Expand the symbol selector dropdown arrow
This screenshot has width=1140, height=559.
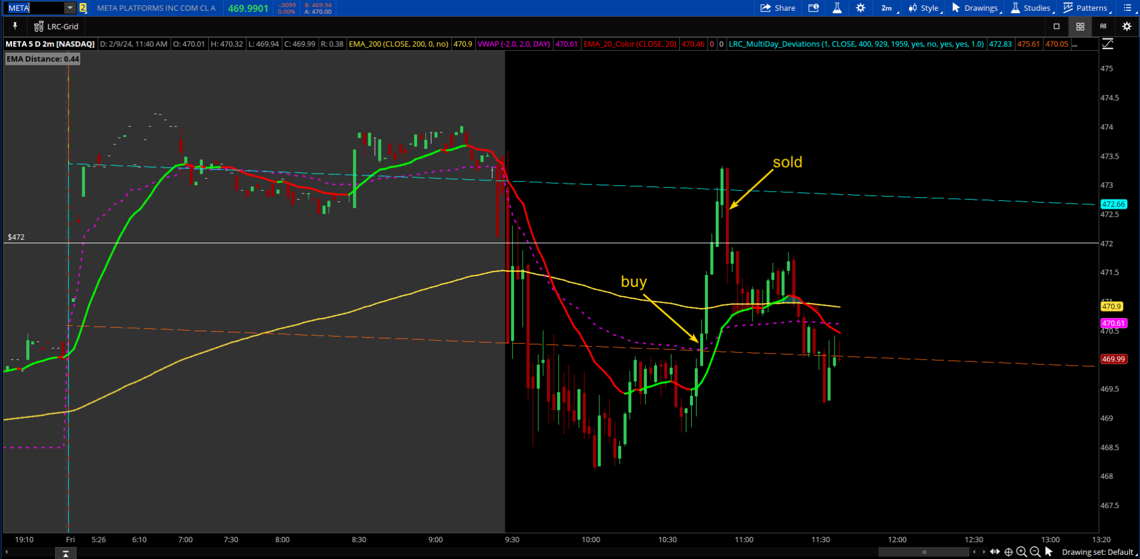click(x=70, y=8)
